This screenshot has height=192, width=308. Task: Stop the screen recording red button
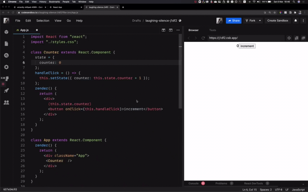coord(3,84)
